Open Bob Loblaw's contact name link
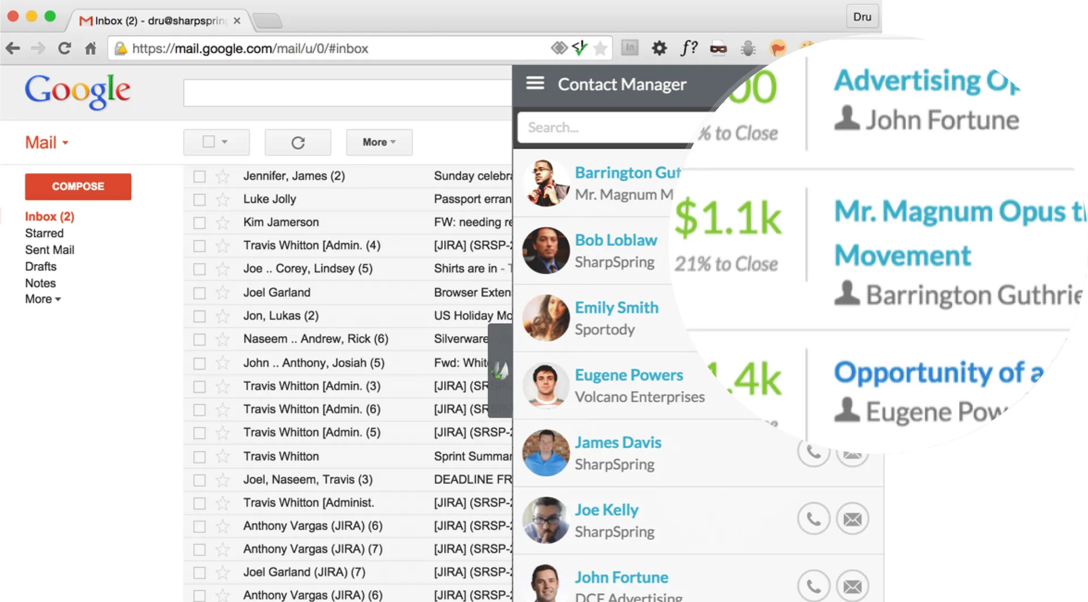The width and height of the screenshot is (1088, 602). click(x=616, y=240)
